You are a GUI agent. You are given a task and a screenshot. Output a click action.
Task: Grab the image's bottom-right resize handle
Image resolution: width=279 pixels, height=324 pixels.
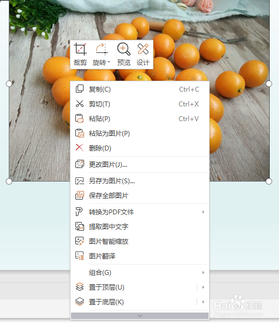[269, 182]
